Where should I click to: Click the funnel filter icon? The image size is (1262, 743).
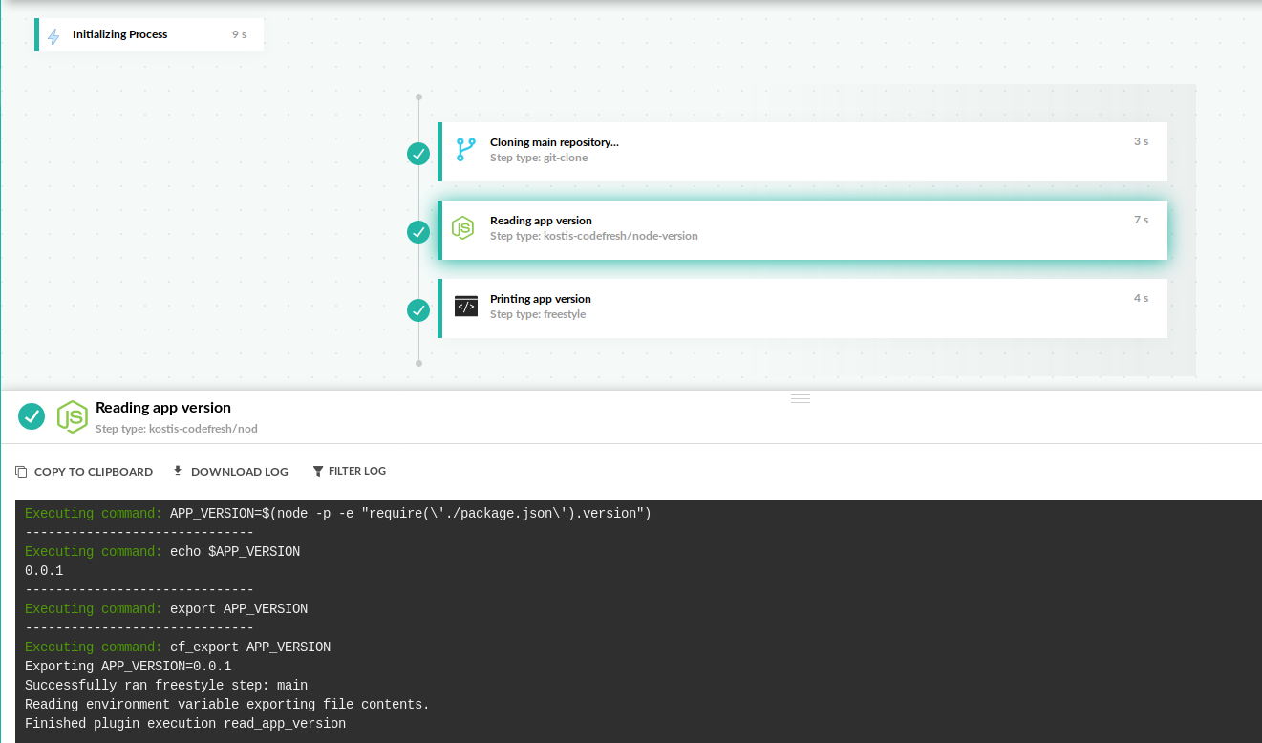point(318,471)
